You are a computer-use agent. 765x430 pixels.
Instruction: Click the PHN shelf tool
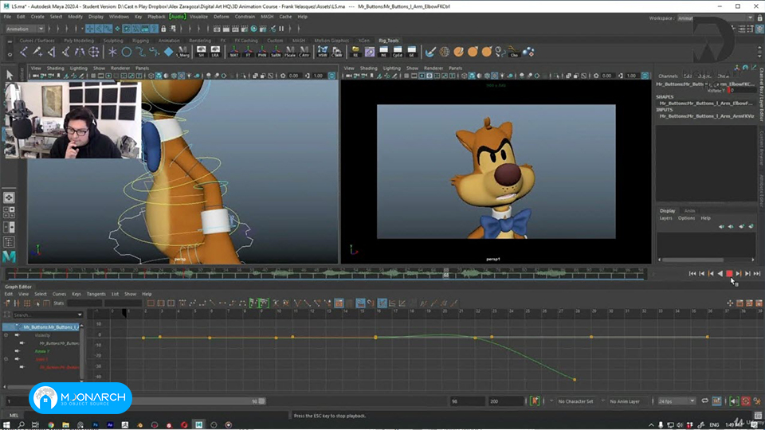point(262,52)
